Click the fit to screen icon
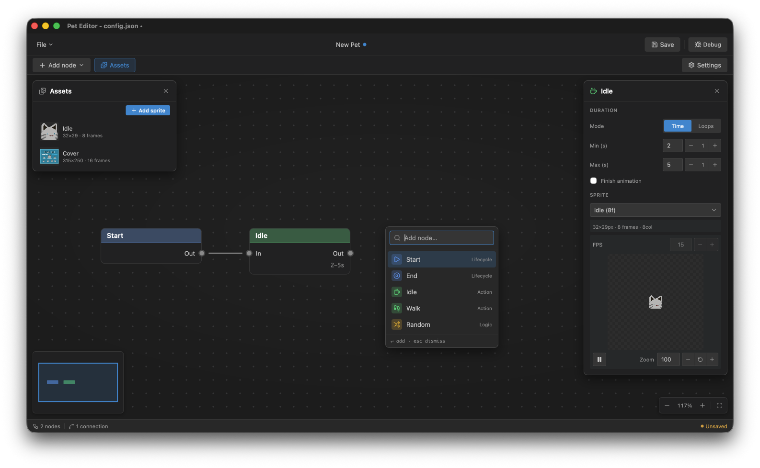760x468 pixels. pyautogui.click(x=719, y=405)
